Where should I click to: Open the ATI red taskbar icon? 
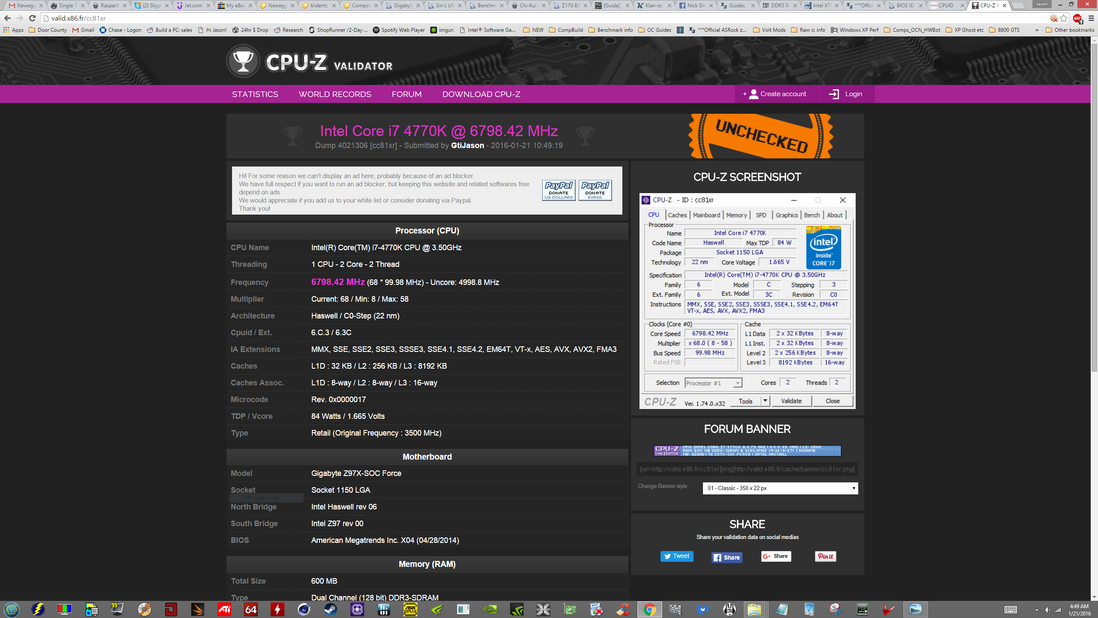coord(224,609)
